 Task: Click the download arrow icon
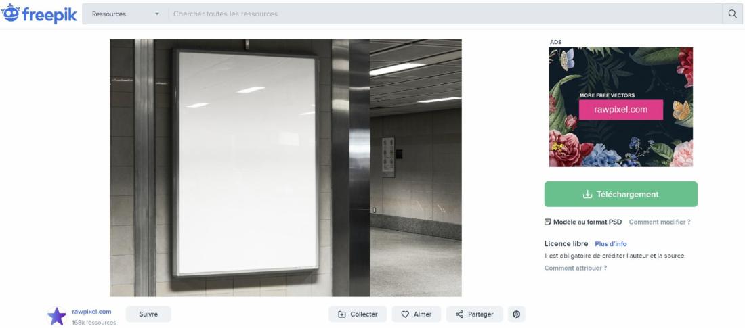tap(587, 194)
